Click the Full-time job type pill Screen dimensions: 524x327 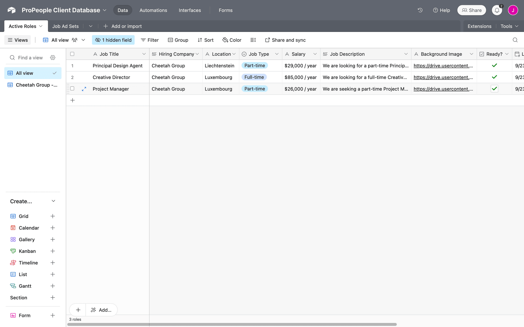point(254,77)
